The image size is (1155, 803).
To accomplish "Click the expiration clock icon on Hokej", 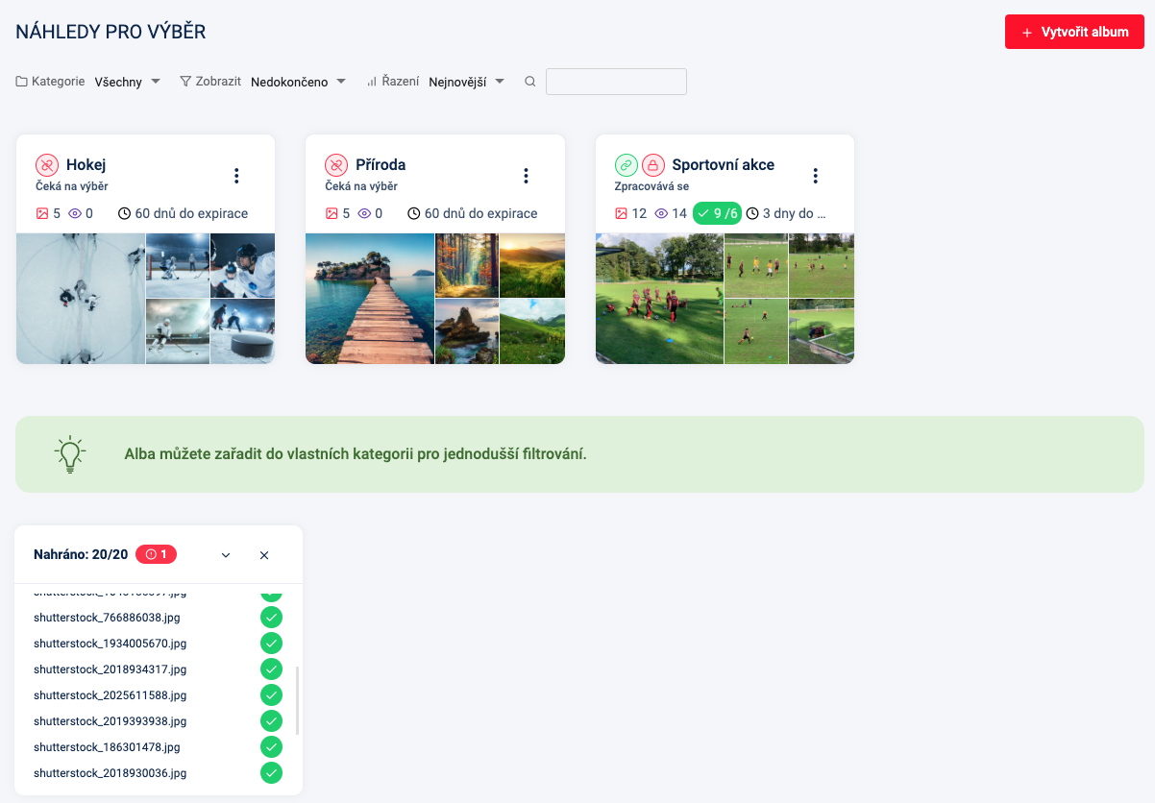I will (125, 213).
